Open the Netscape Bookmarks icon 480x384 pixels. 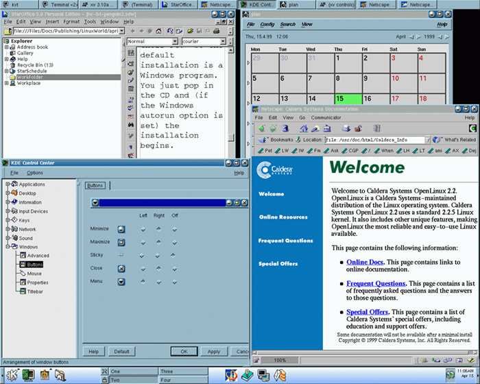click(x=263, y=140)
